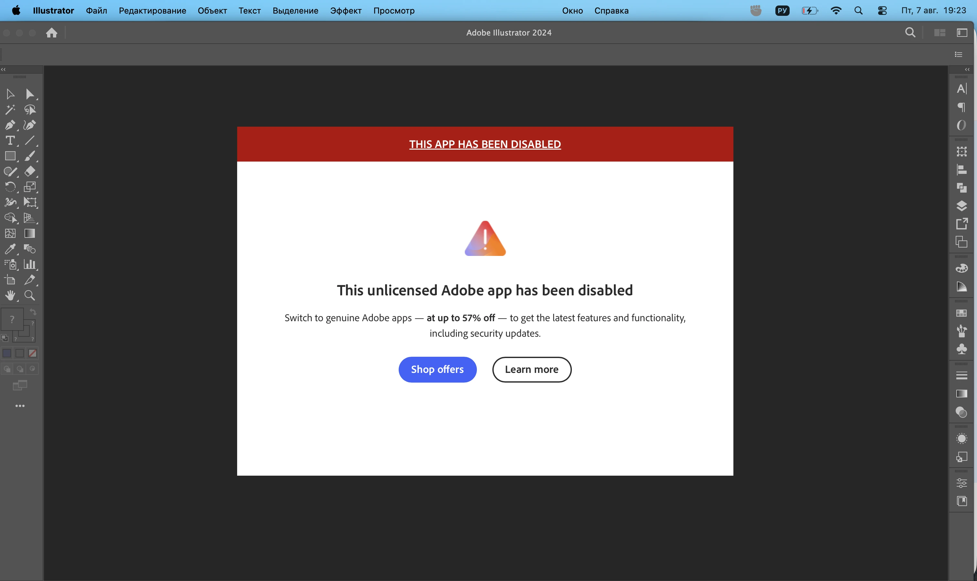Pick the Perspective Grid tool

point(30,218)
